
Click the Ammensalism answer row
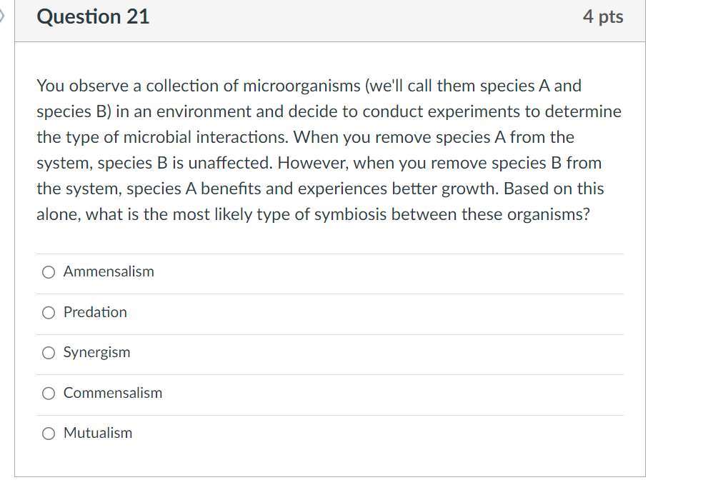(x=329, y=271)
